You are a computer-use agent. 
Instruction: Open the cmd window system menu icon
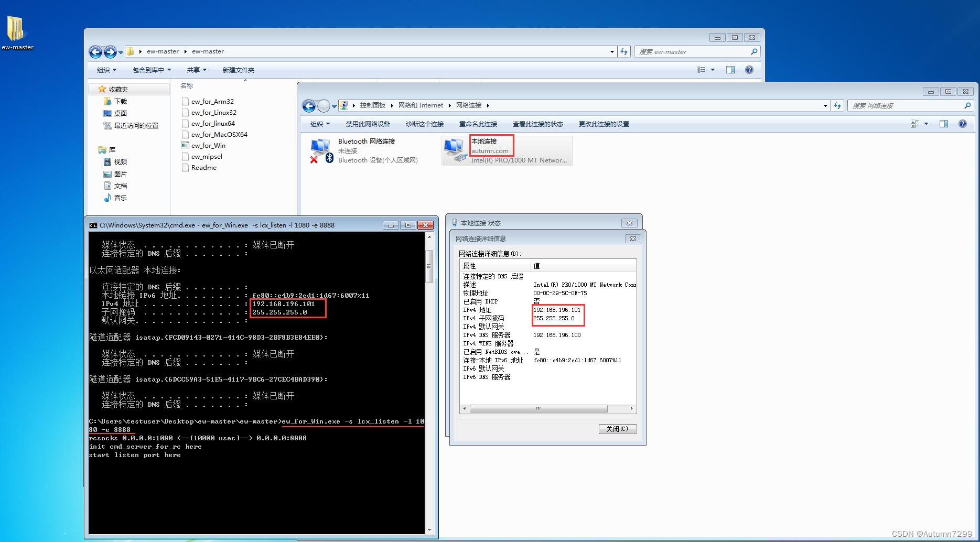pyautogui.click(x=93, y=225)
